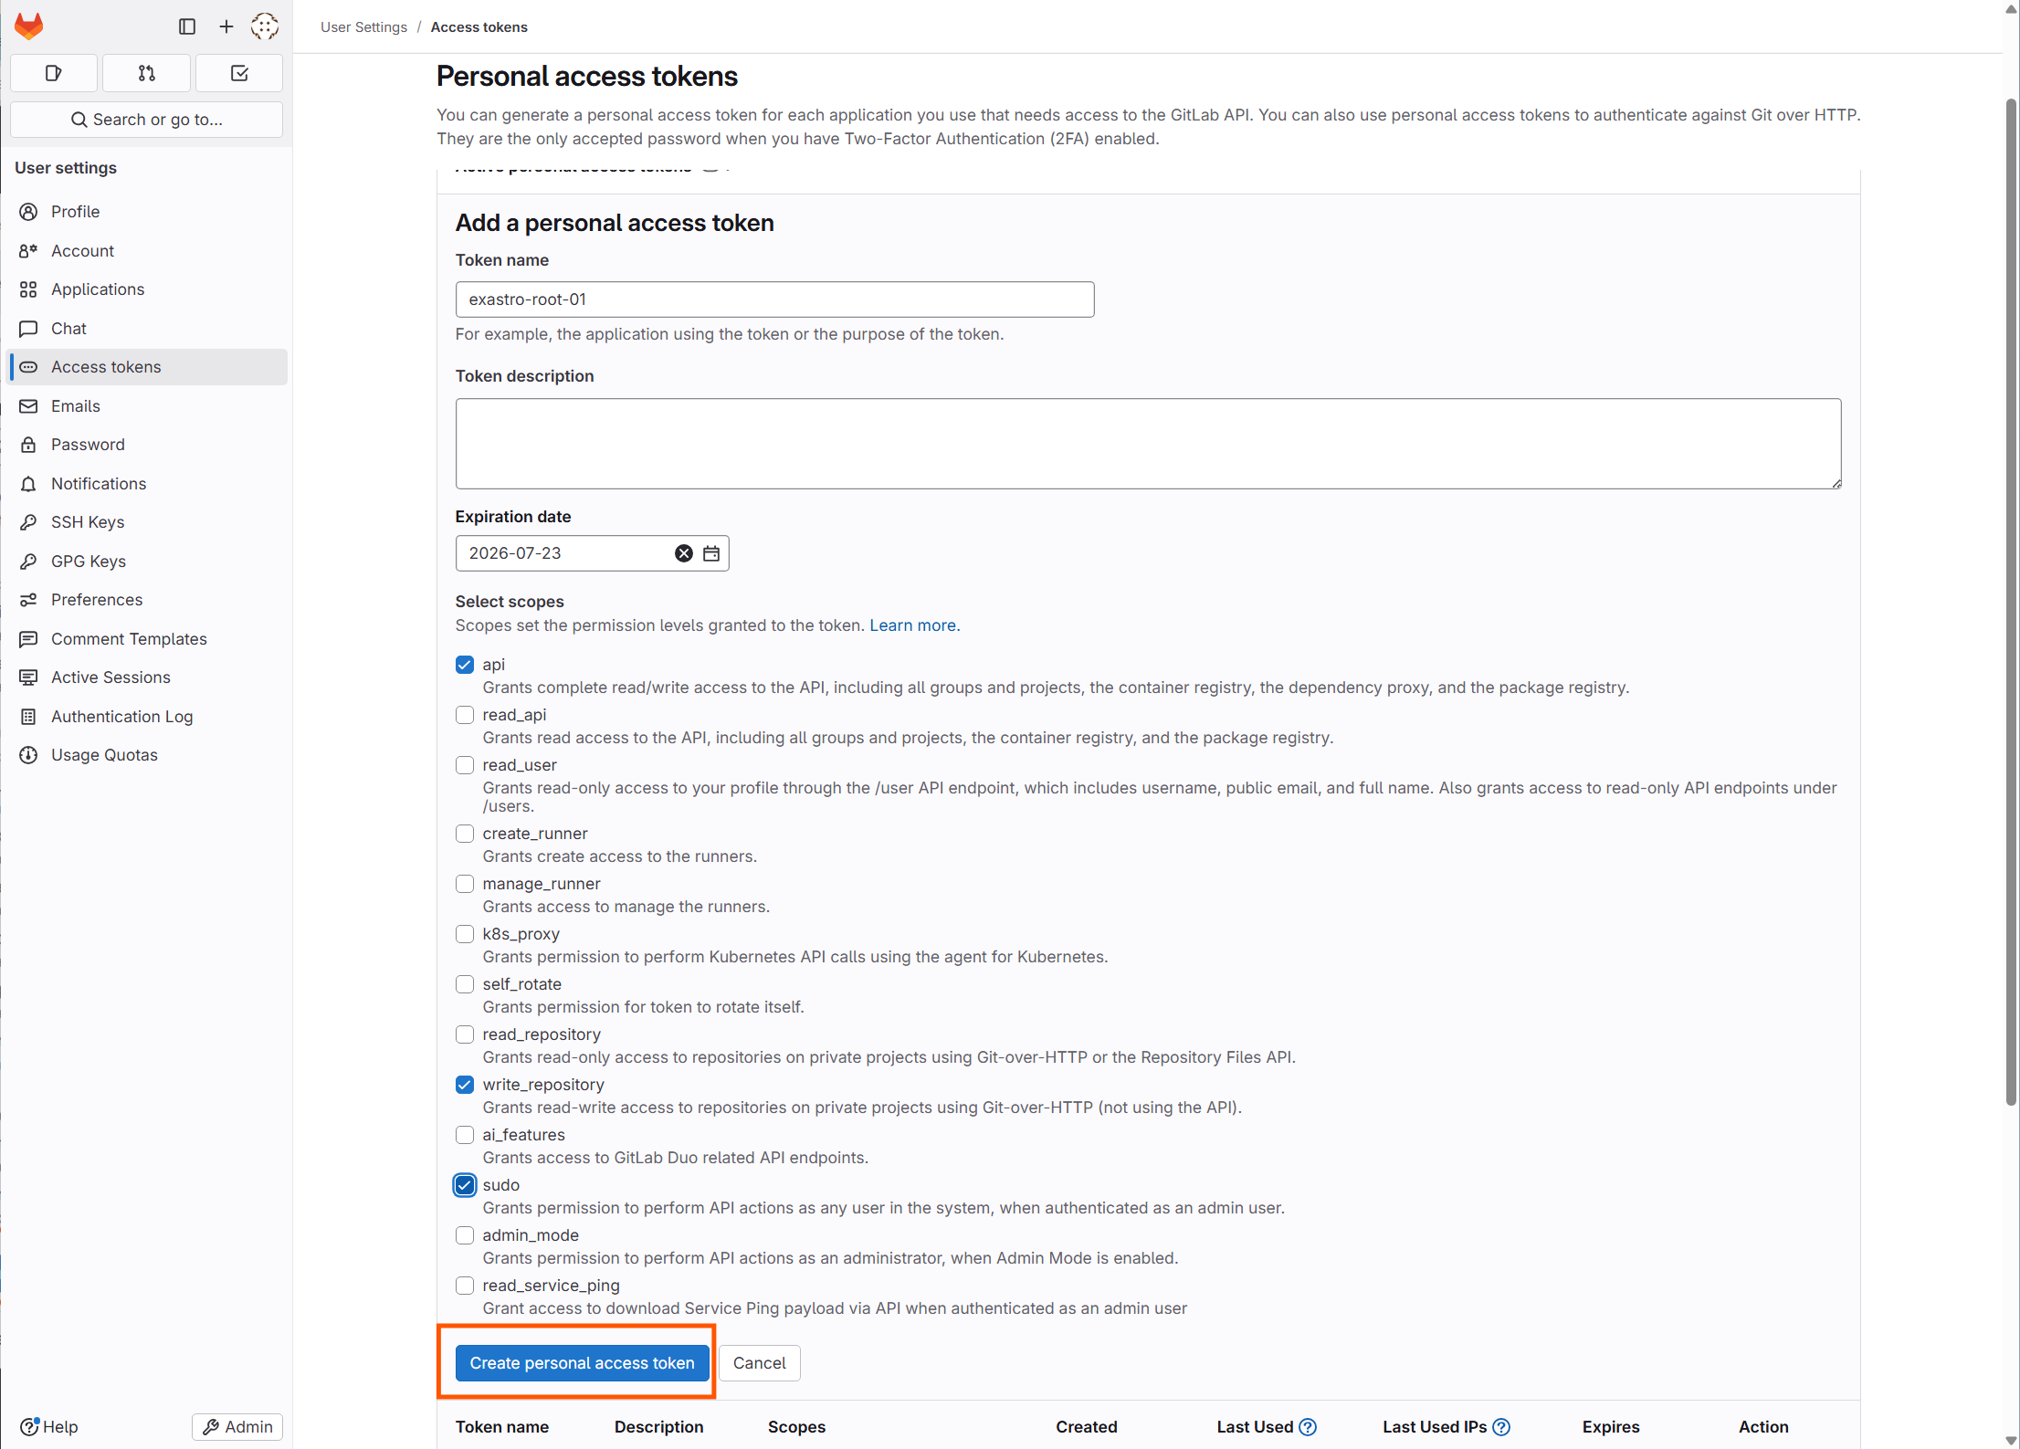
Task: Open the to-do list icon
Action: pos(239,73)
